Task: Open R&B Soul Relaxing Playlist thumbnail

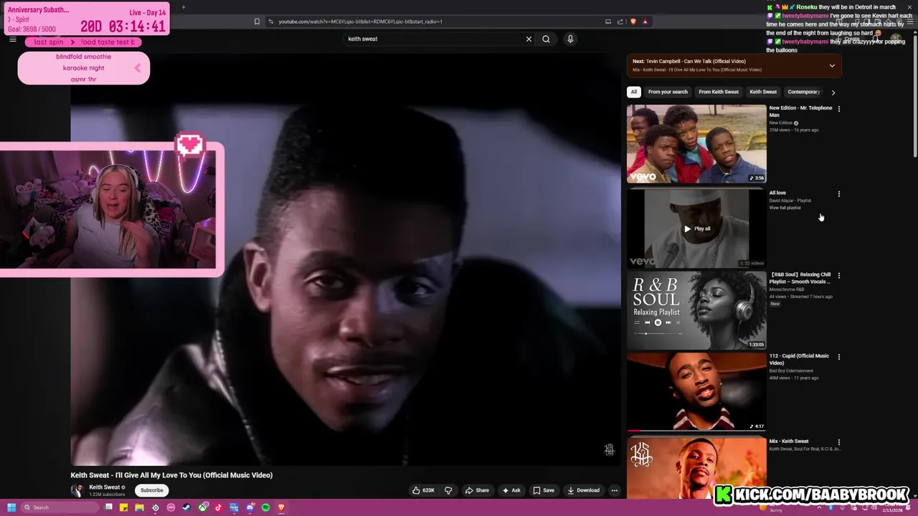Action: pyautogui.click(x=696, y=310)
